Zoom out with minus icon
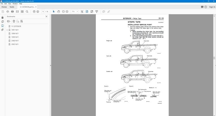 point(63,12)
